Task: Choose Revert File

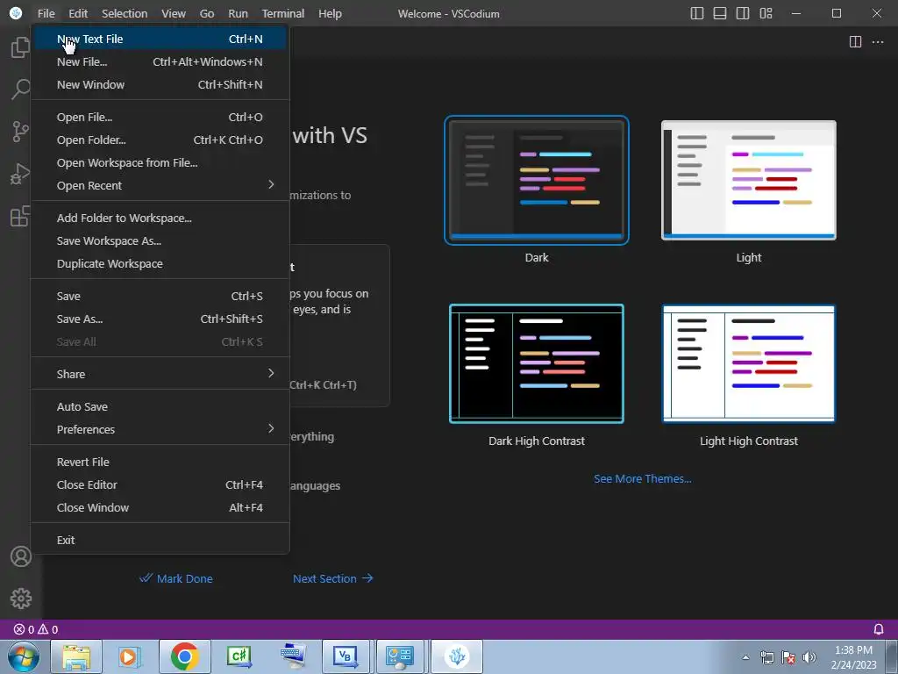Action: click(x=160, y=462)
